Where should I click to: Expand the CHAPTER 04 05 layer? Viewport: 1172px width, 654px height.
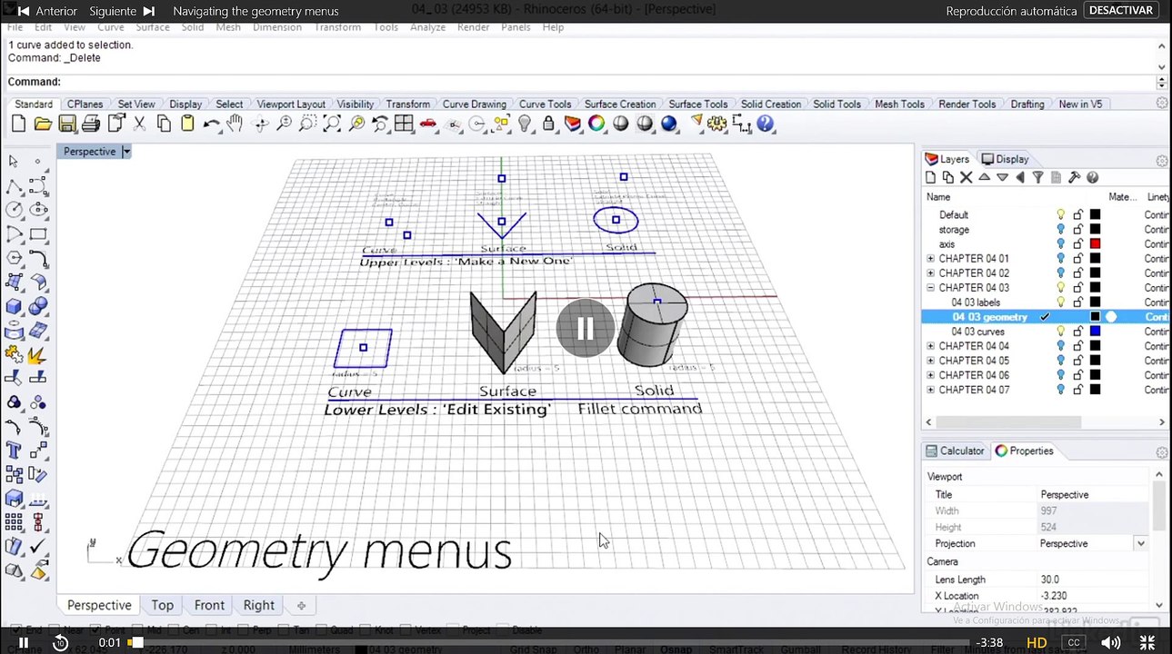coord(930,361)
